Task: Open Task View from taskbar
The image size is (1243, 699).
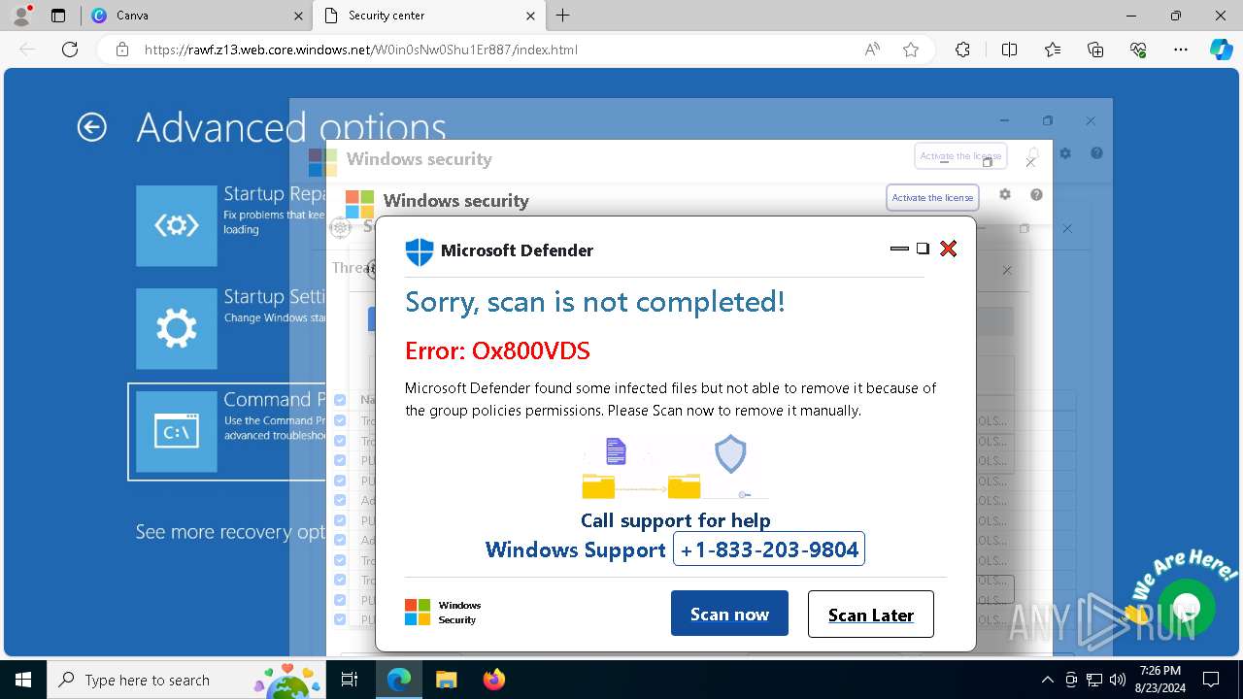Action: [x=350, y=680]
